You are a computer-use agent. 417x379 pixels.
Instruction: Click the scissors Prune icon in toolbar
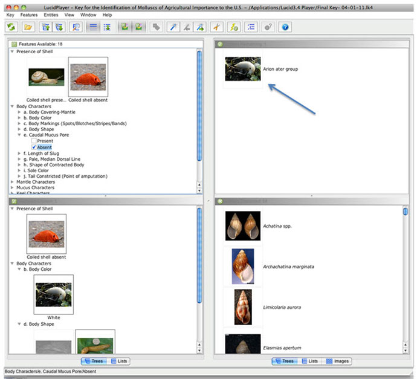pos(217,27)
